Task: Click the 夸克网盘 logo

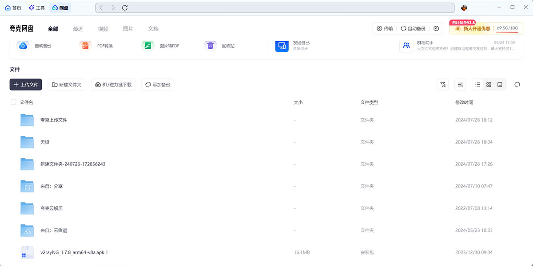Action: click(x=21, y=28)
